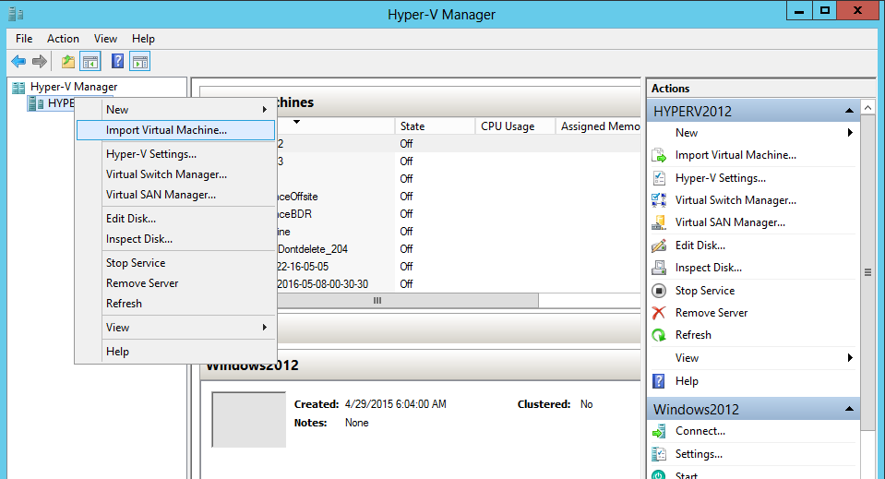Click the Virtual Switch Manager icon in Actions

[x=659, y=200]
